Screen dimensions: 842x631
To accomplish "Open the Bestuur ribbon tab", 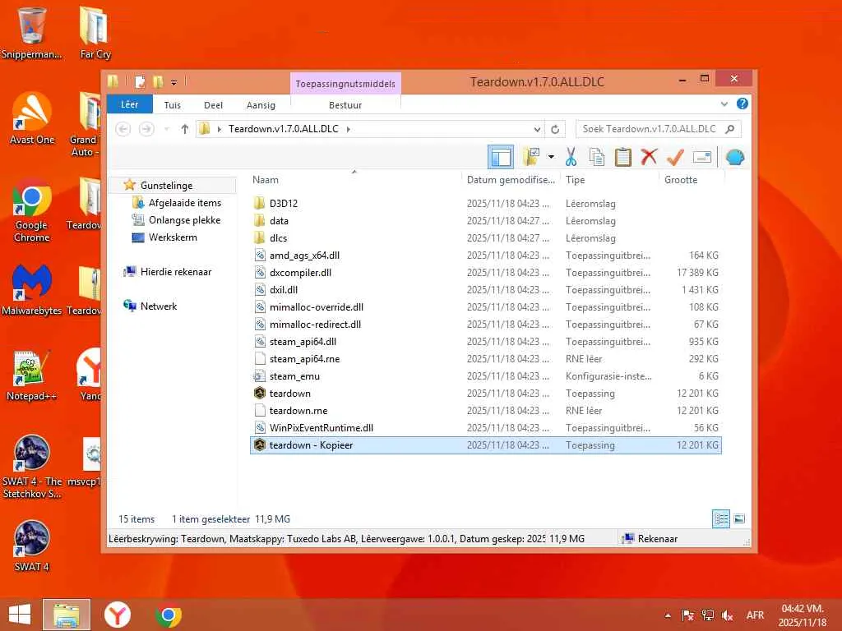I will 345,105.
